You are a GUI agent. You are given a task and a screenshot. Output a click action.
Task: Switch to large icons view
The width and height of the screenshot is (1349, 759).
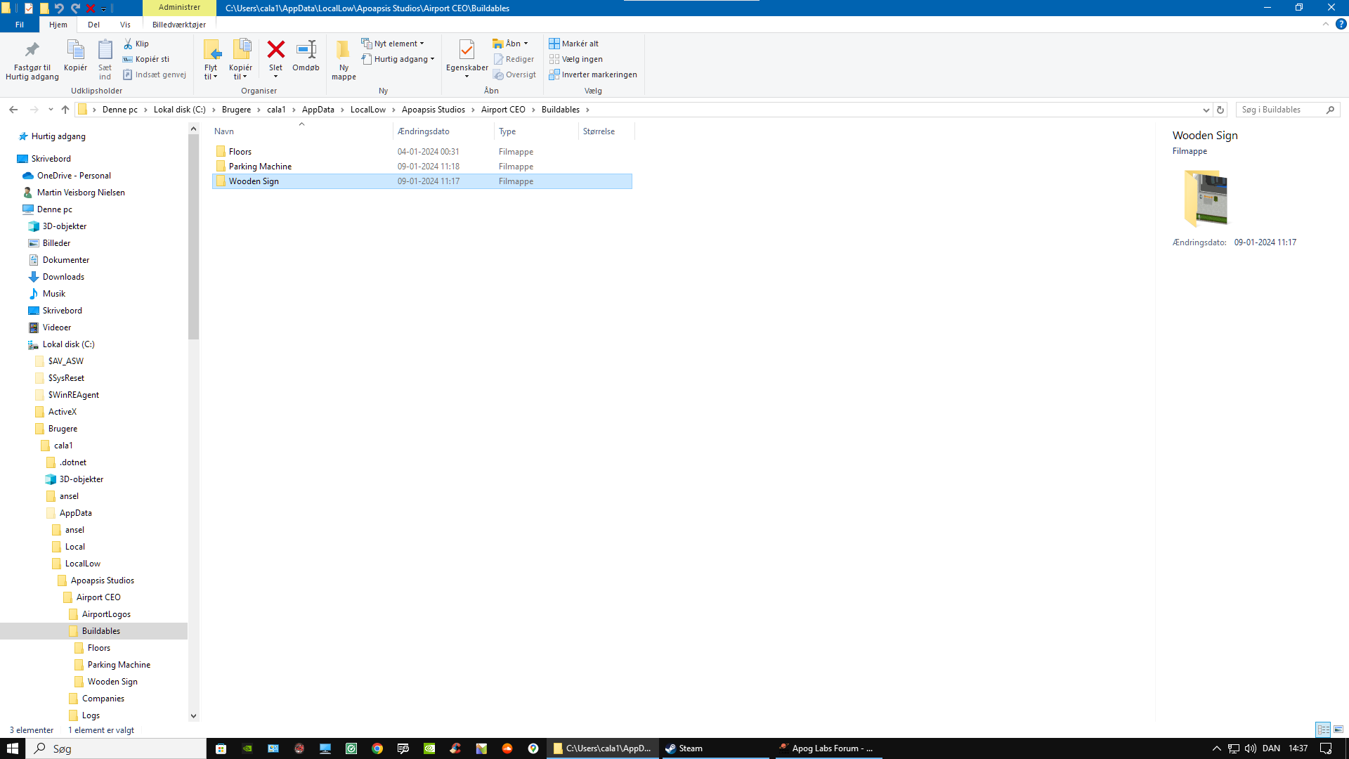[x=1338, y=729]
